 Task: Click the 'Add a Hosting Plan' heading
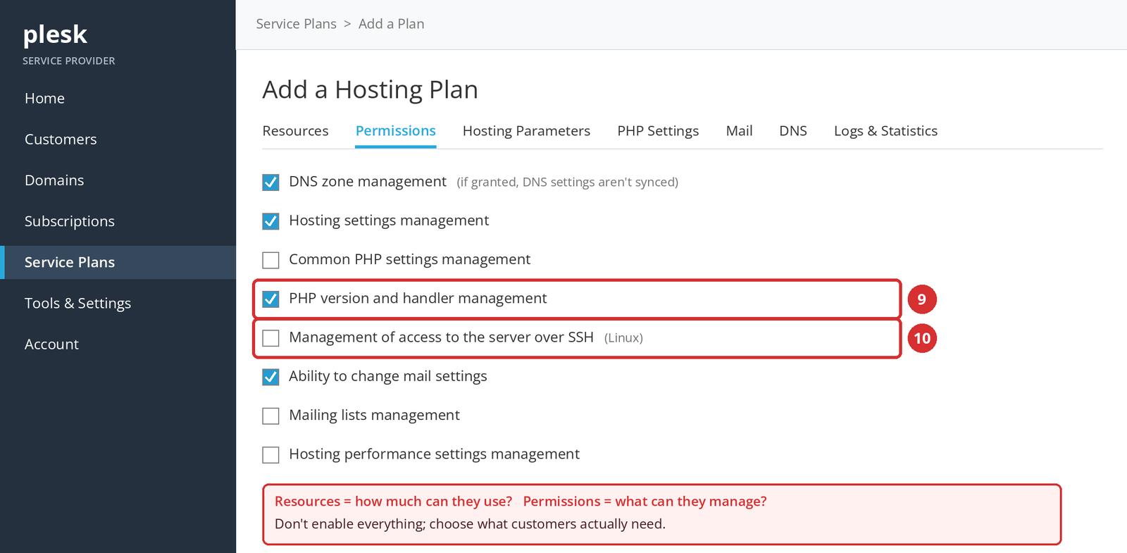[x=370, y=90]
